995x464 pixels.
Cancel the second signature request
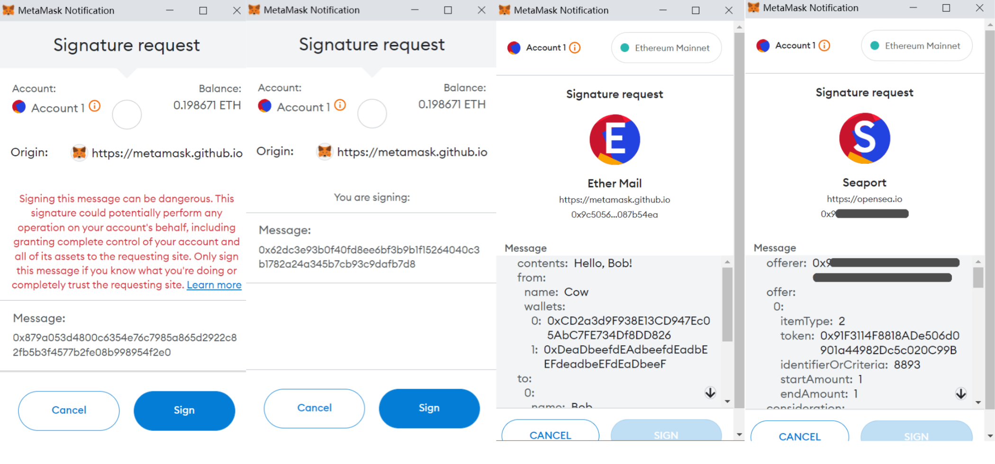(x=314, y=408)
